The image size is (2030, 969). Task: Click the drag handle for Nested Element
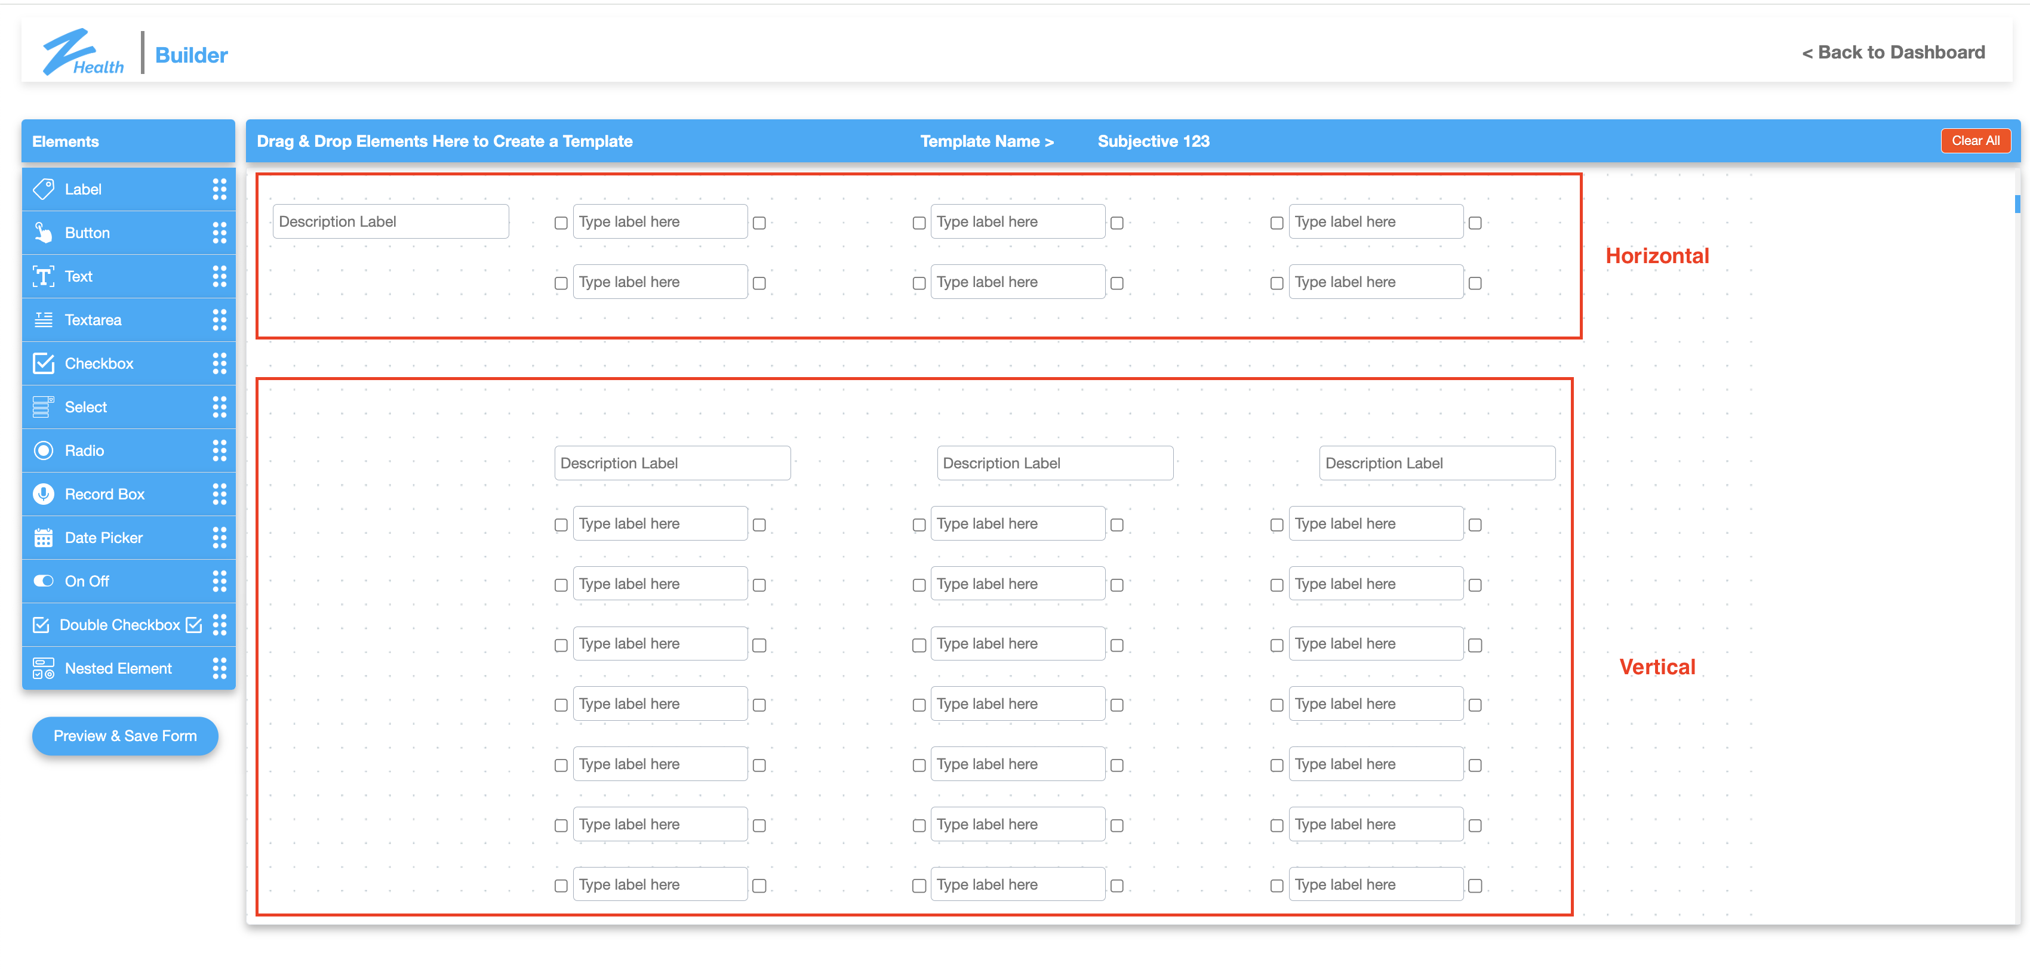219,668
